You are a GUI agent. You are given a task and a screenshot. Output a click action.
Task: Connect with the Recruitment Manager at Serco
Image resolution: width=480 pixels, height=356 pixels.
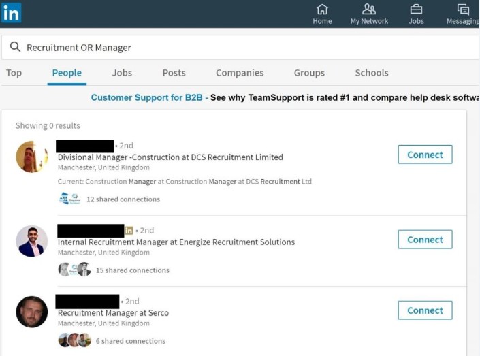click(x=425, y=310)
